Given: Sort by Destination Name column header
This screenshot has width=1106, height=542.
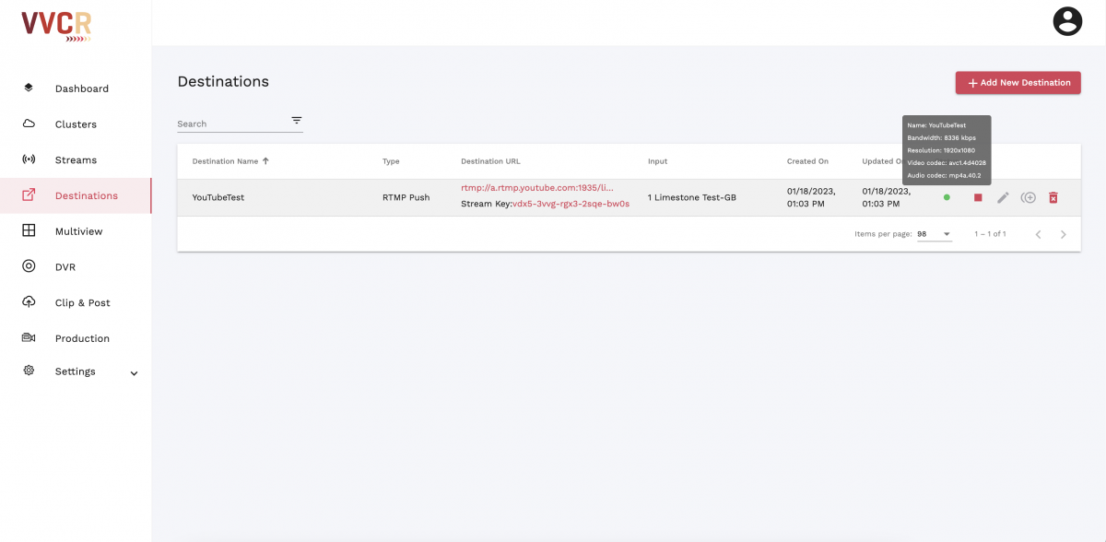Looking at the screenshot, I should (x=225, y=161).
